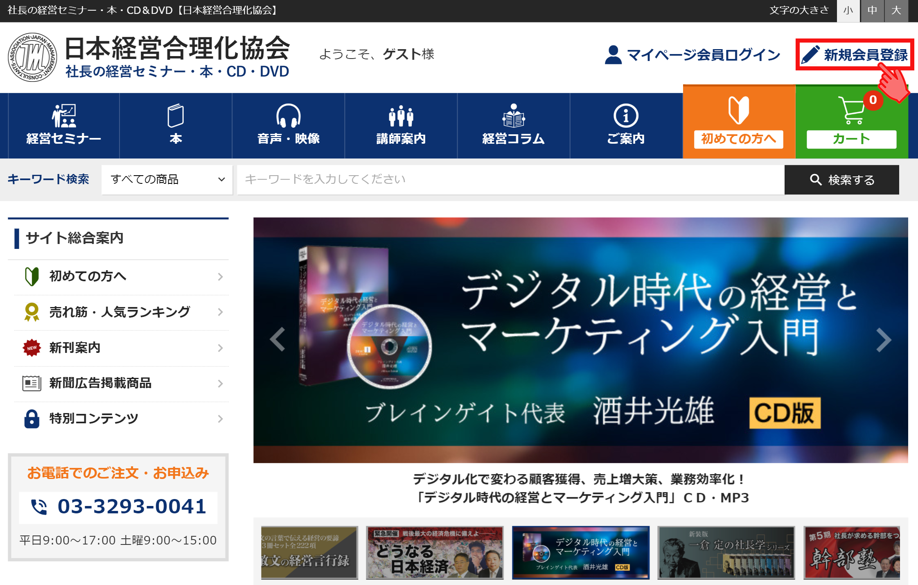Set text size to 大

(x=896, y=11)
